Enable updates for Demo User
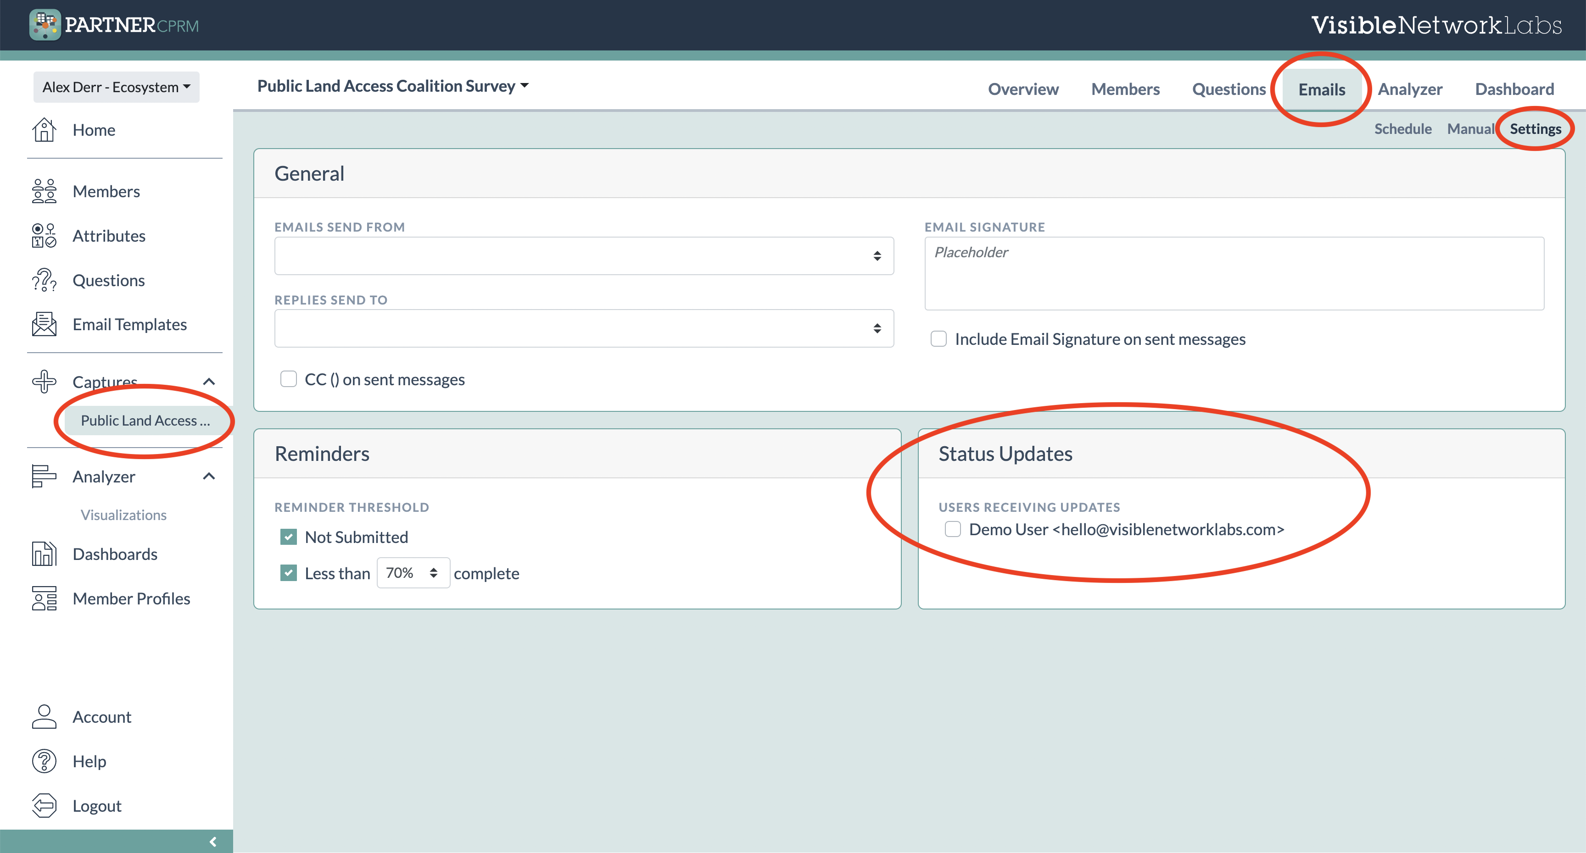 coord(952,529)
